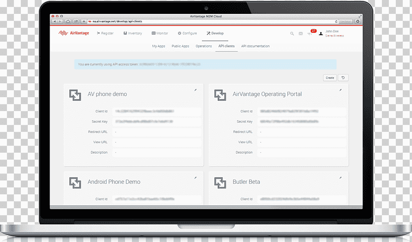Image resolution: width=412 pixels, height=242 pixels.
Task: Click AirVantage Operating Portal View URL field
Action: [302, 142]
